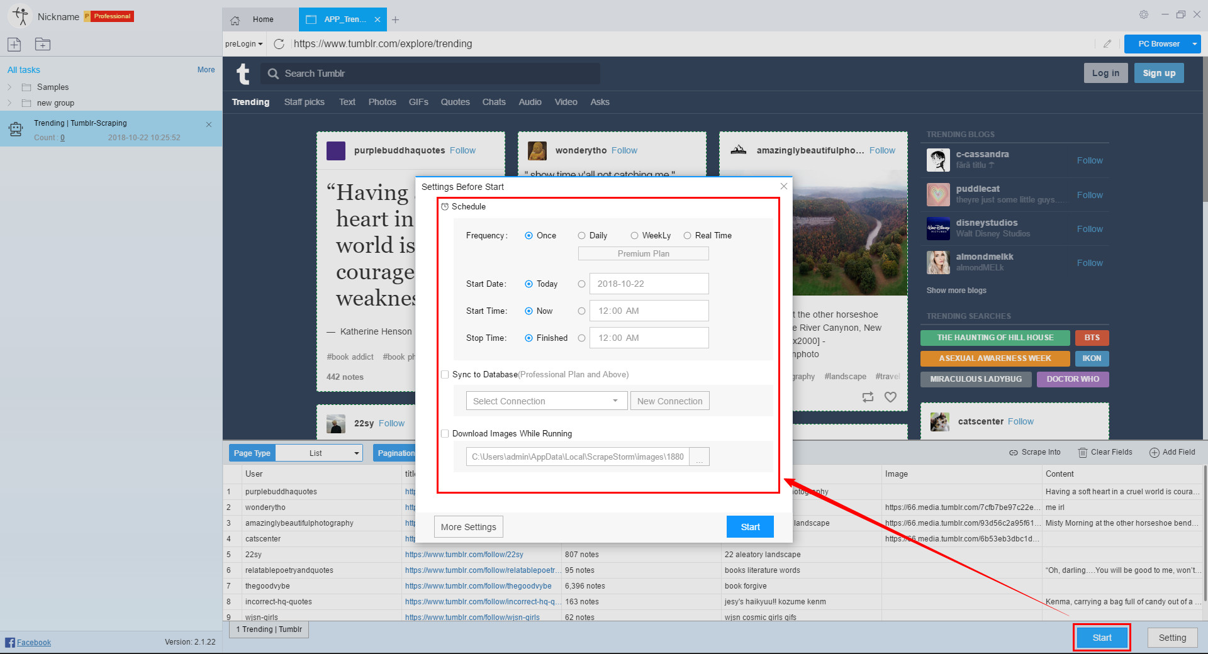
Task: Browse image folder with ellipsis button
Action: click(x=700, y=457)
